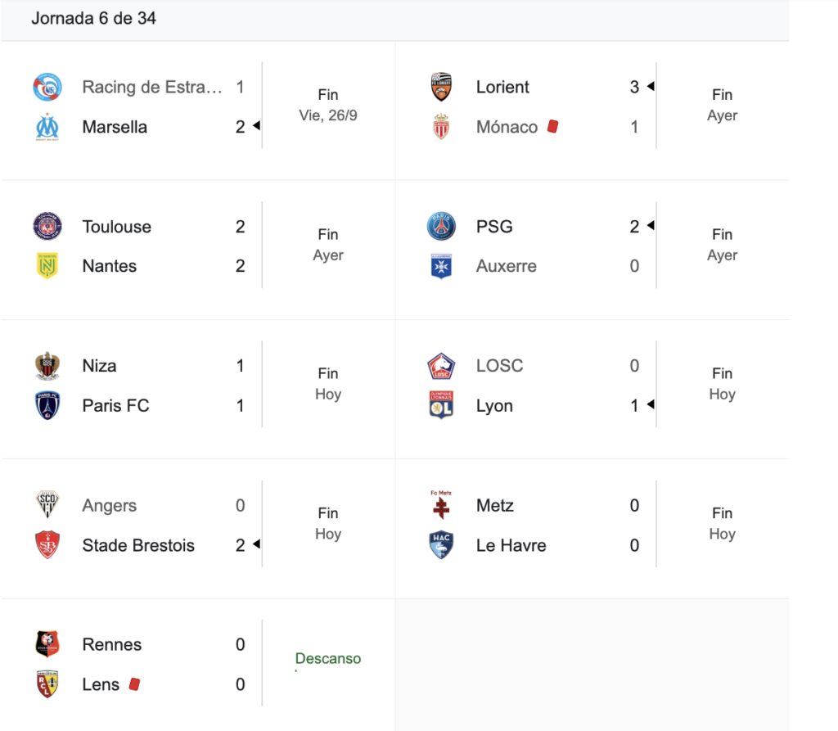
Task: Open the Rennes vs Lens Descanso status
Action: (x=327, y=659)
